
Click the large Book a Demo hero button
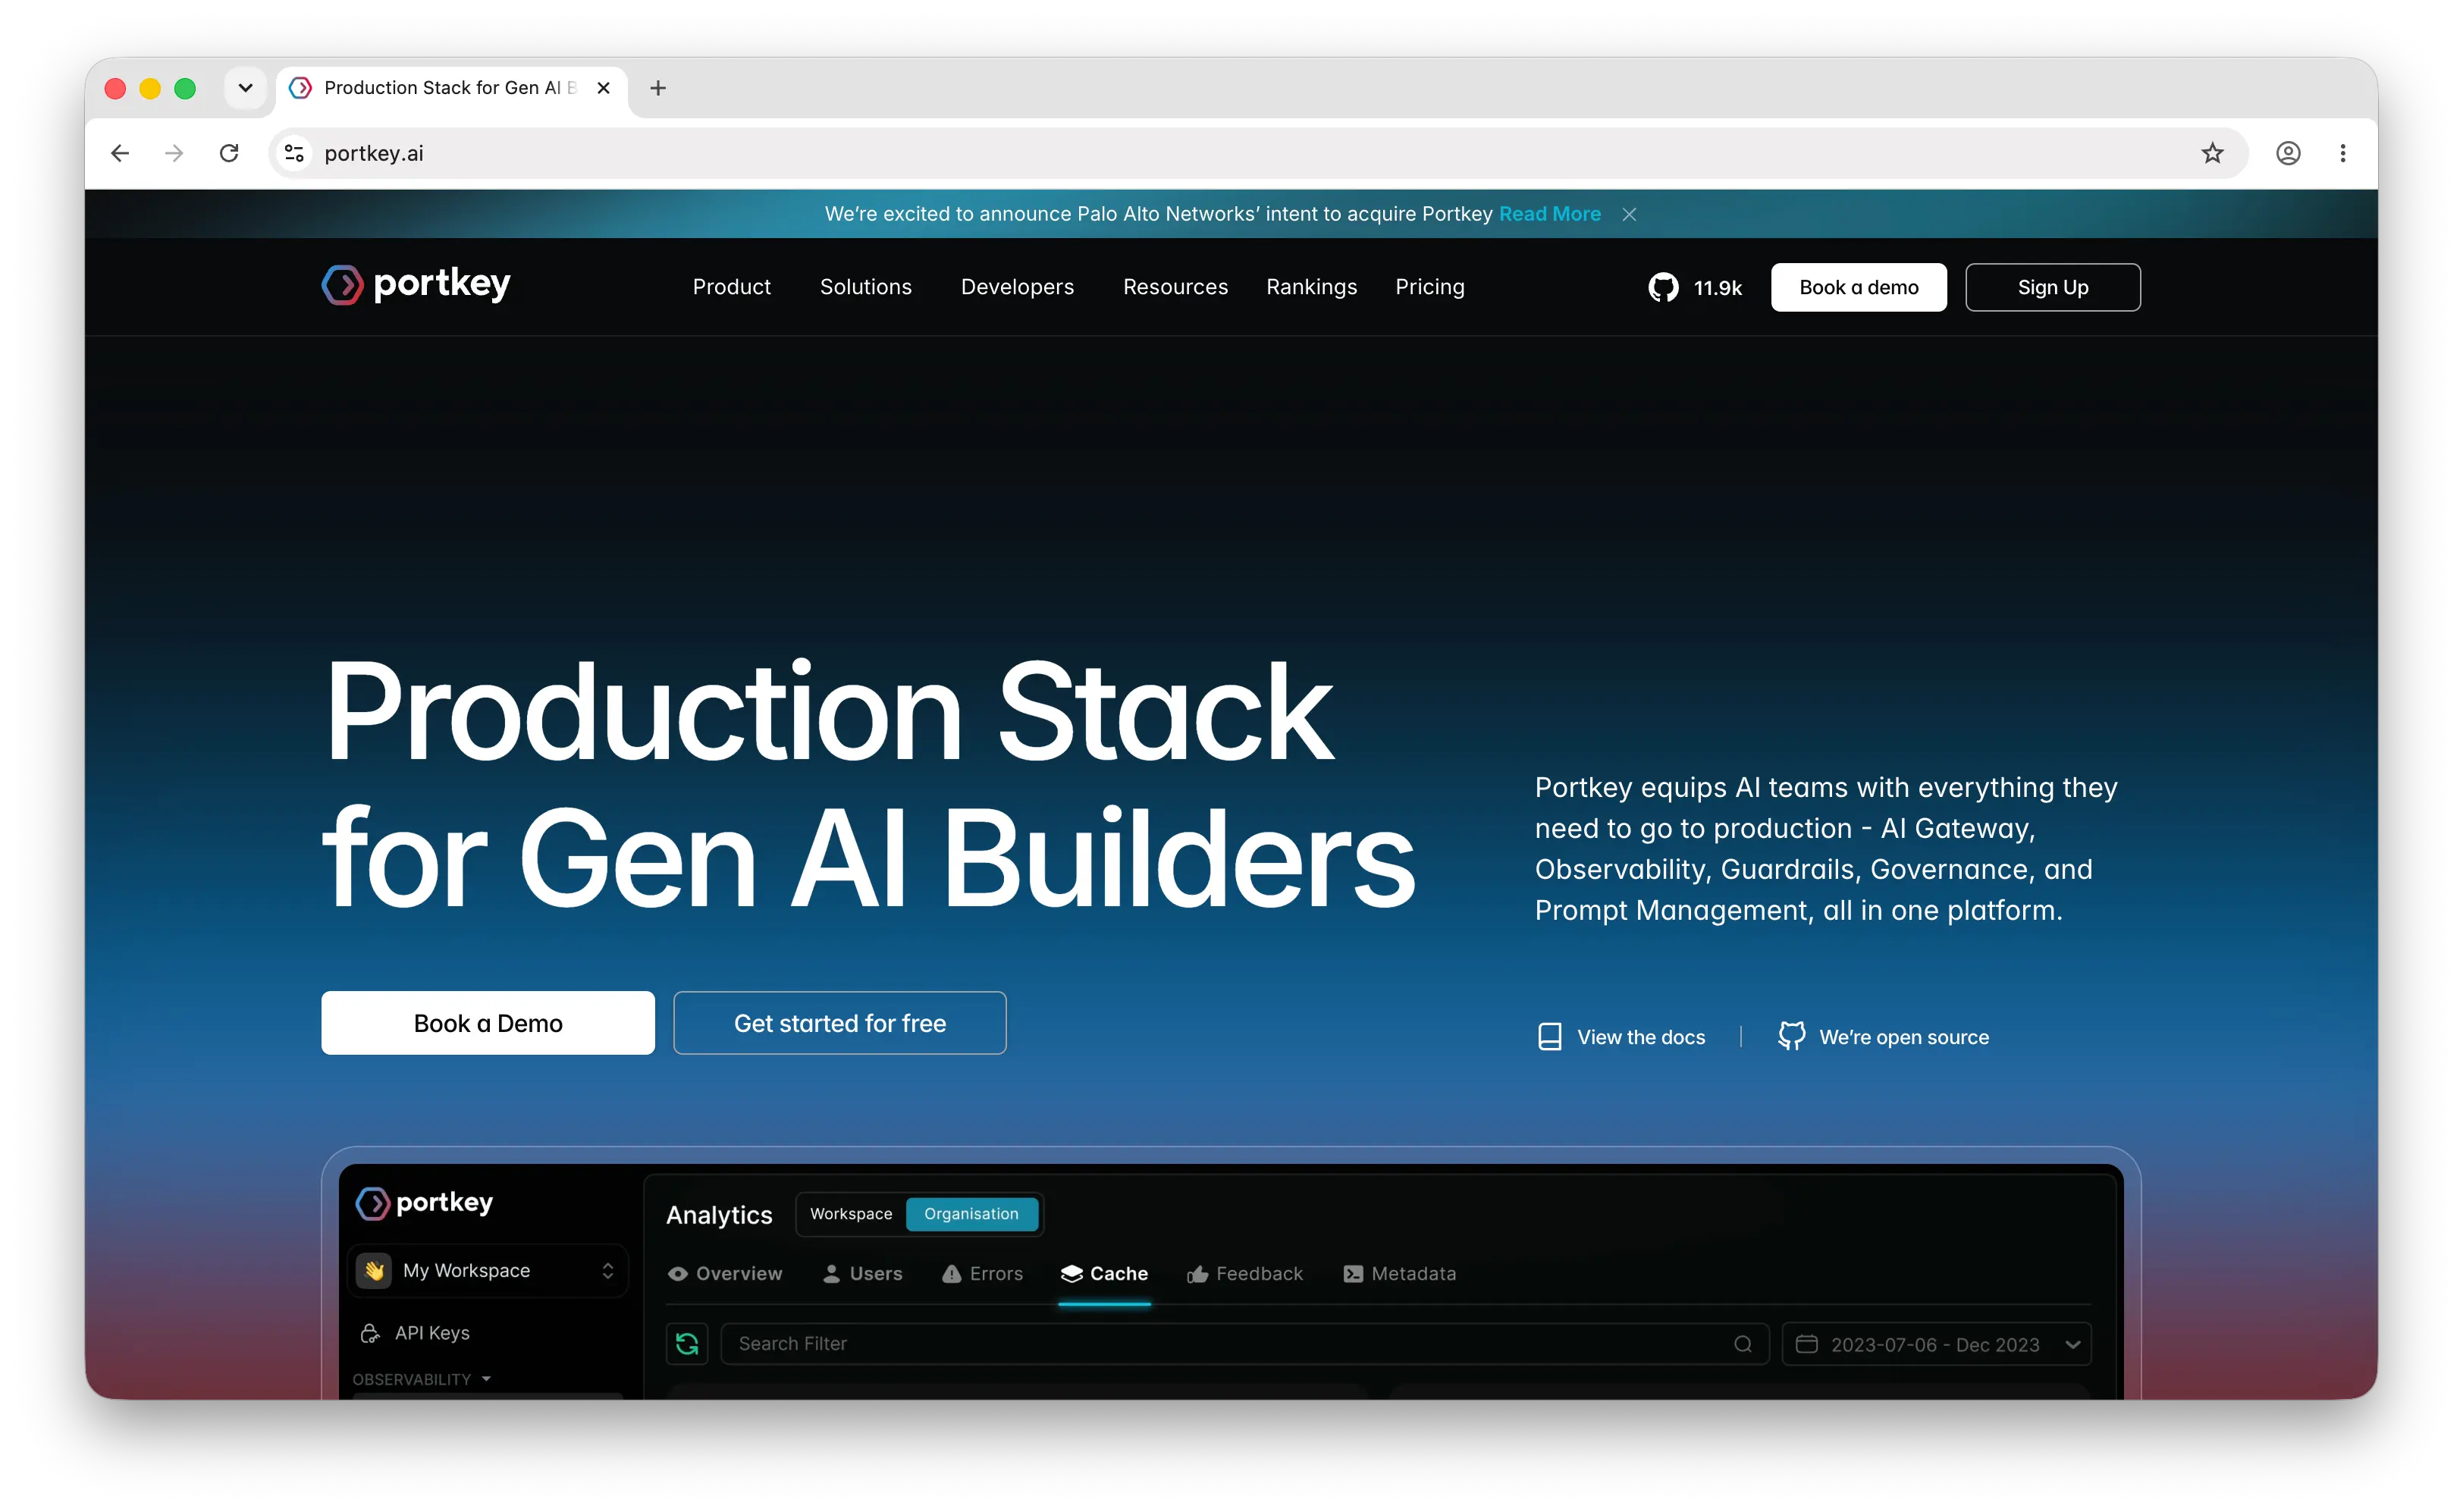coord(488,1023)
